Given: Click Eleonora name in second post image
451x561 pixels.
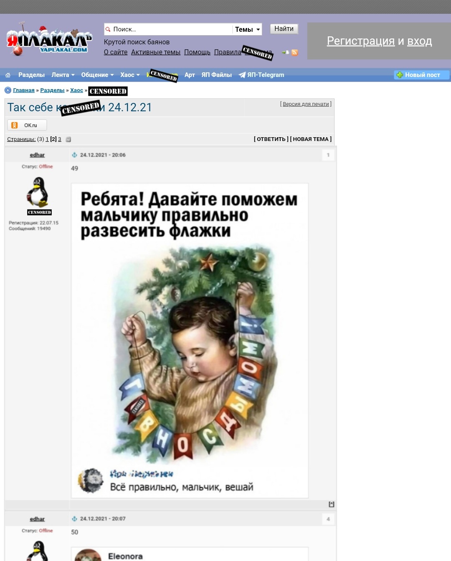Looking at the screenshot, I should point(125,556).
